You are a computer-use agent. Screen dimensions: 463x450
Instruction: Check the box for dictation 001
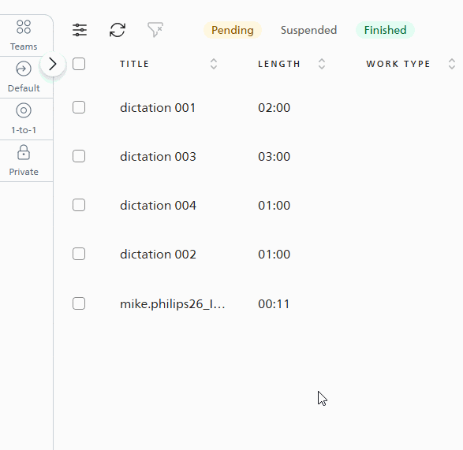(79, 107)
